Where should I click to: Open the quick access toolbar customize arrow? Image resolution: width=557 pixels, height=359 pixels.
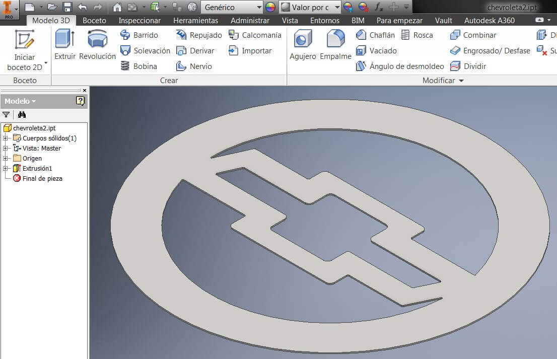pyautogui.click(x=406, y=7)
